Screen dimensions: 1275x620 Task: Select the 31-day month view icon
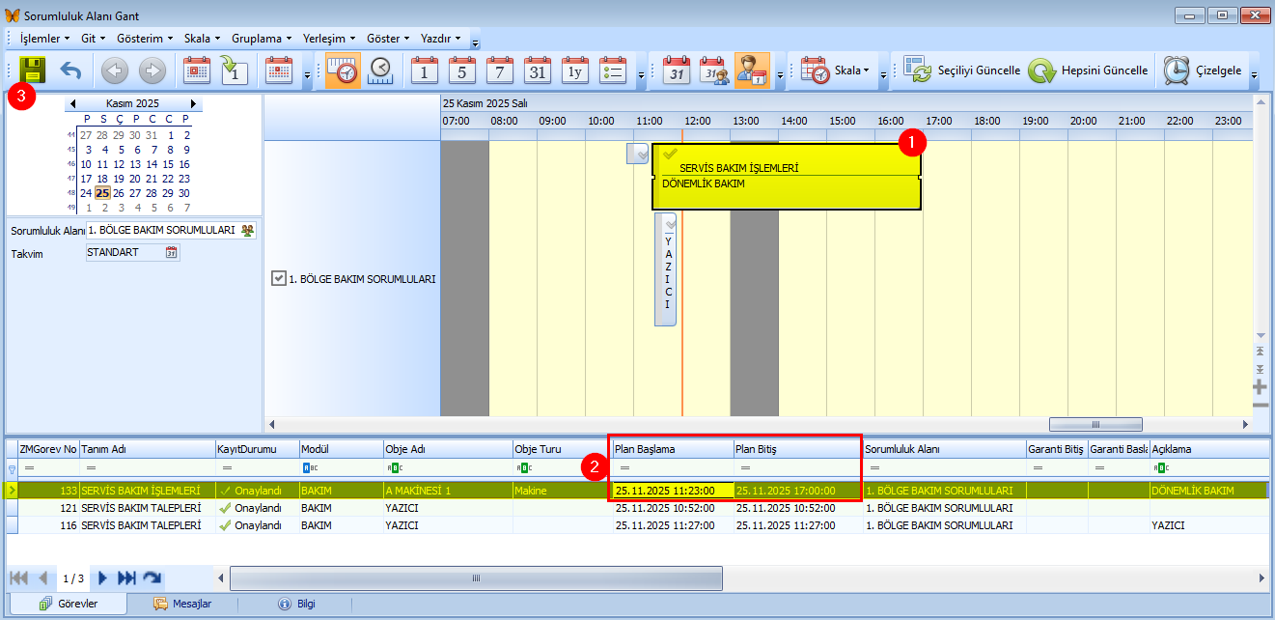tap(538, 70)
